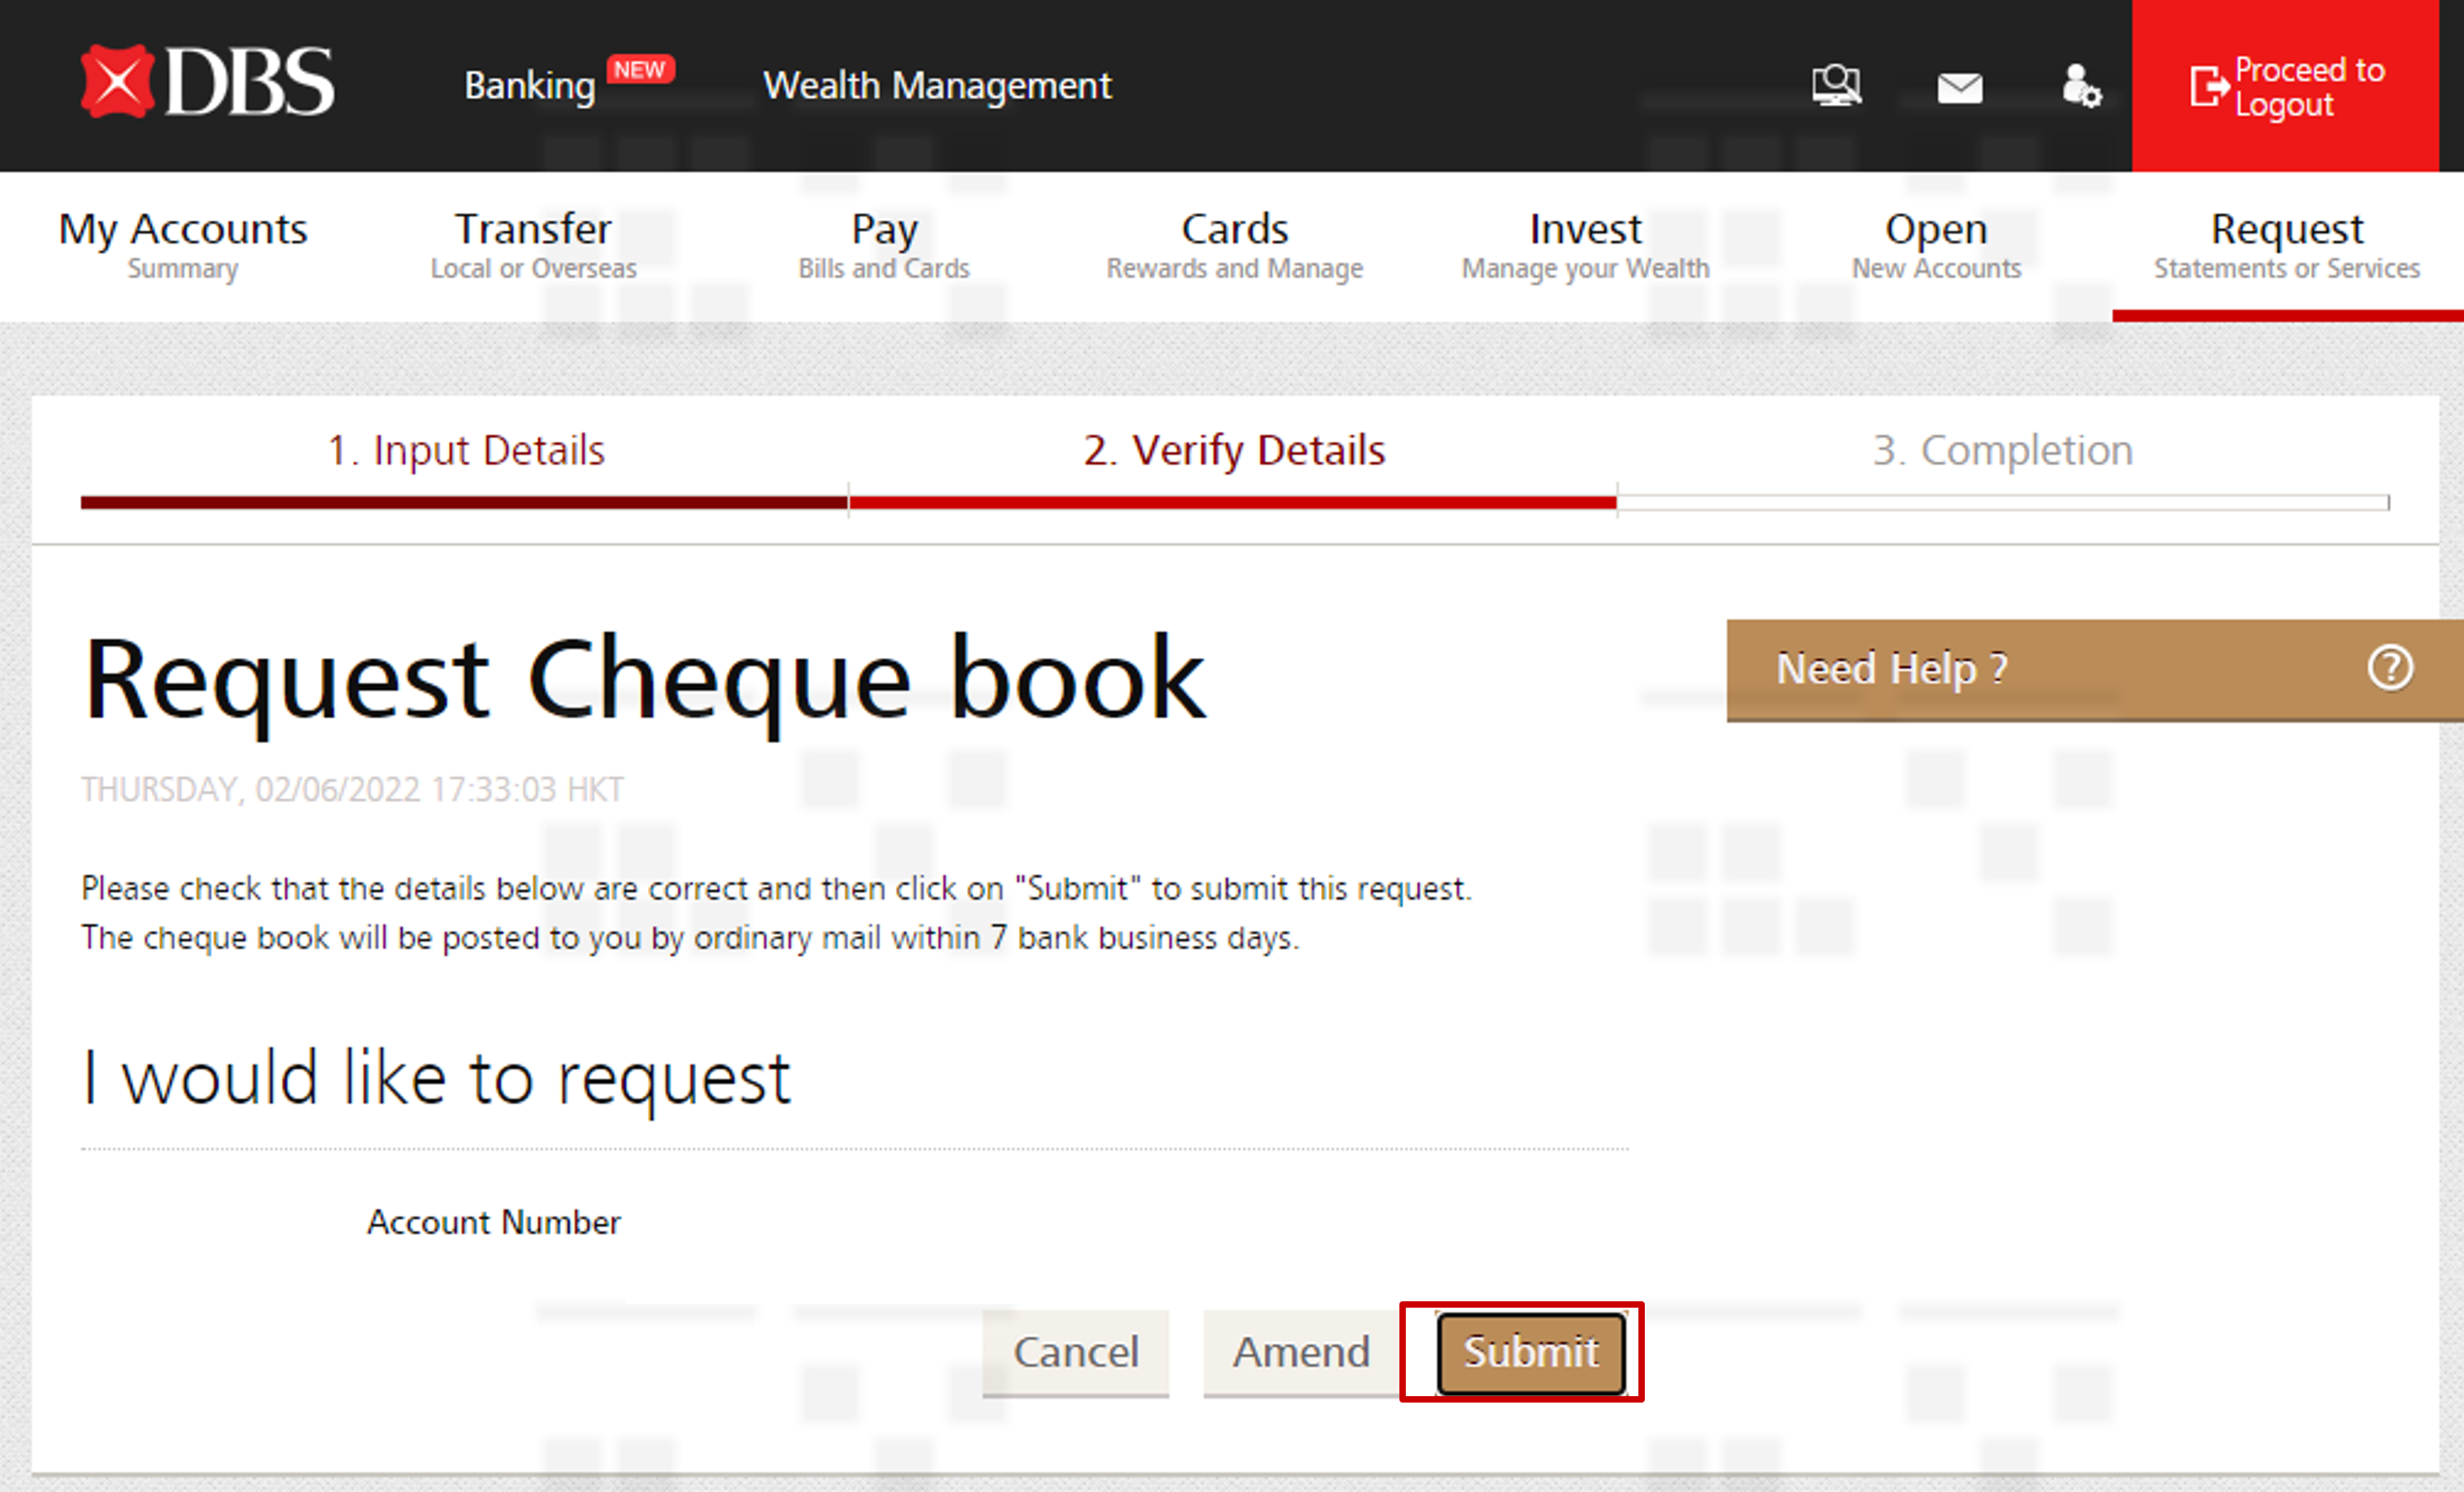2464x1492 pixels.
Task: Click the logout arrow icon
Action: click(x=2208, y=86)
